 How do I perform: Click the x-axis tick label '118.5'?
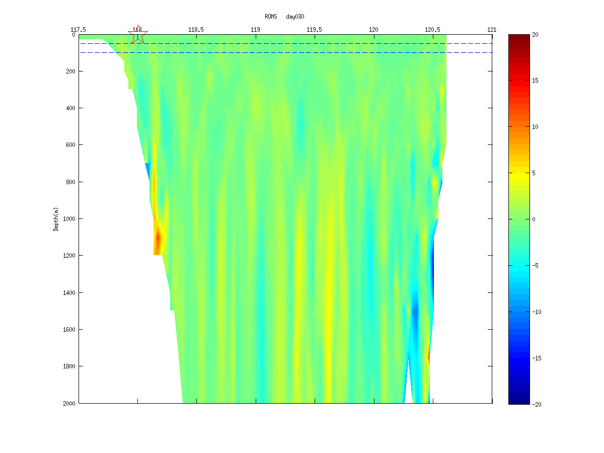[x=196, y=30]
